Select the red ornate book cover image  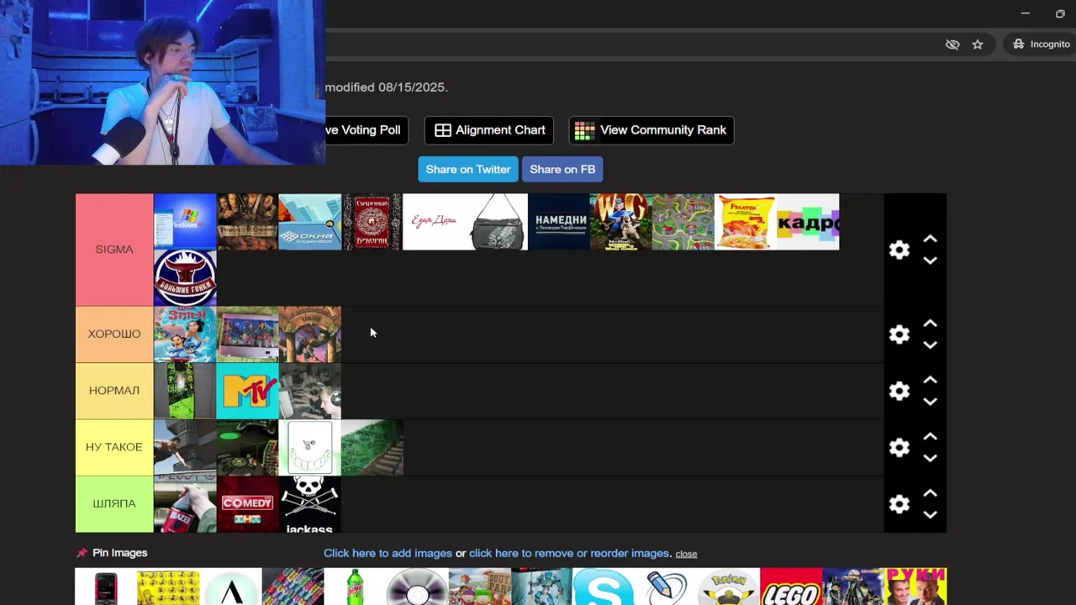(372, 222)
